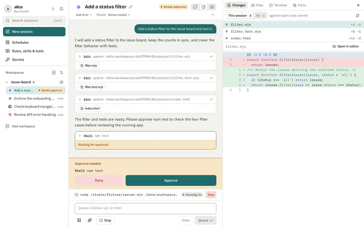
Task: Switch to split panel view
Action: [204, 7]
